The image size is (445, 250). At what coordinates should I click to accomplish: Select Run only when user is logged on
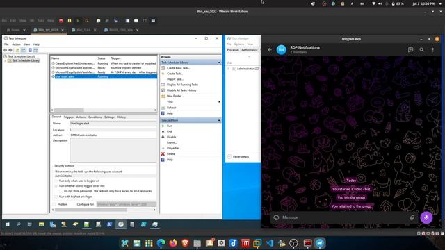[56, 181]
